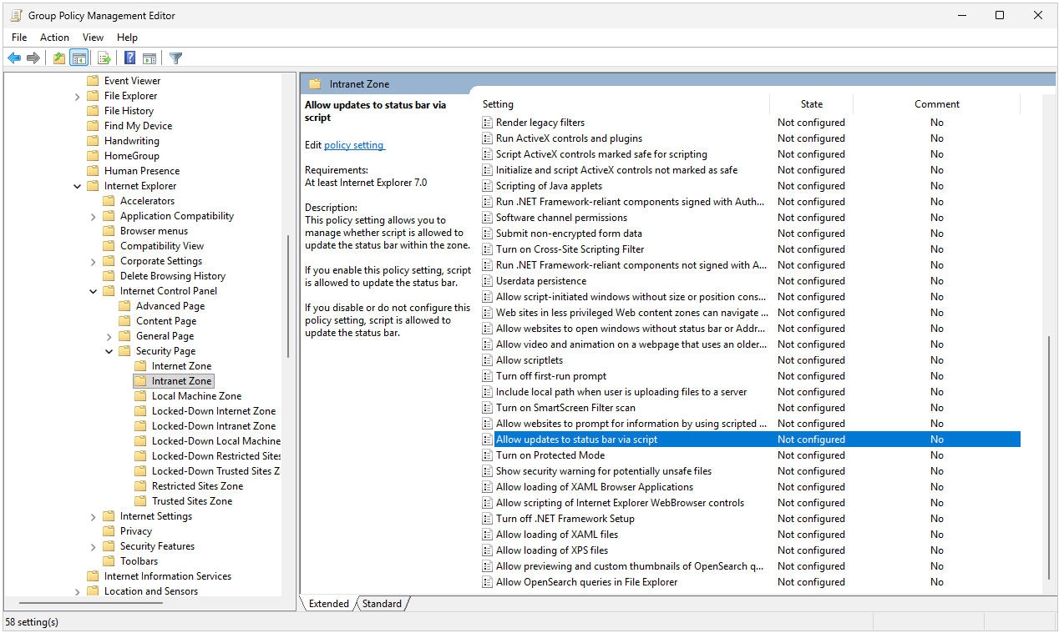
Task: Click the policy icon for Turn off first-run prompt
Action: coord(488,376)
